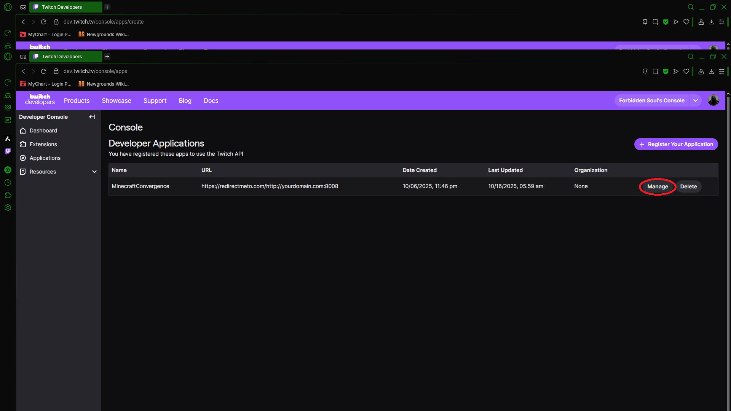Open browser downloads icon
Image resolution: width=731 pixels, height=411 pixels.
coord(711,71)
